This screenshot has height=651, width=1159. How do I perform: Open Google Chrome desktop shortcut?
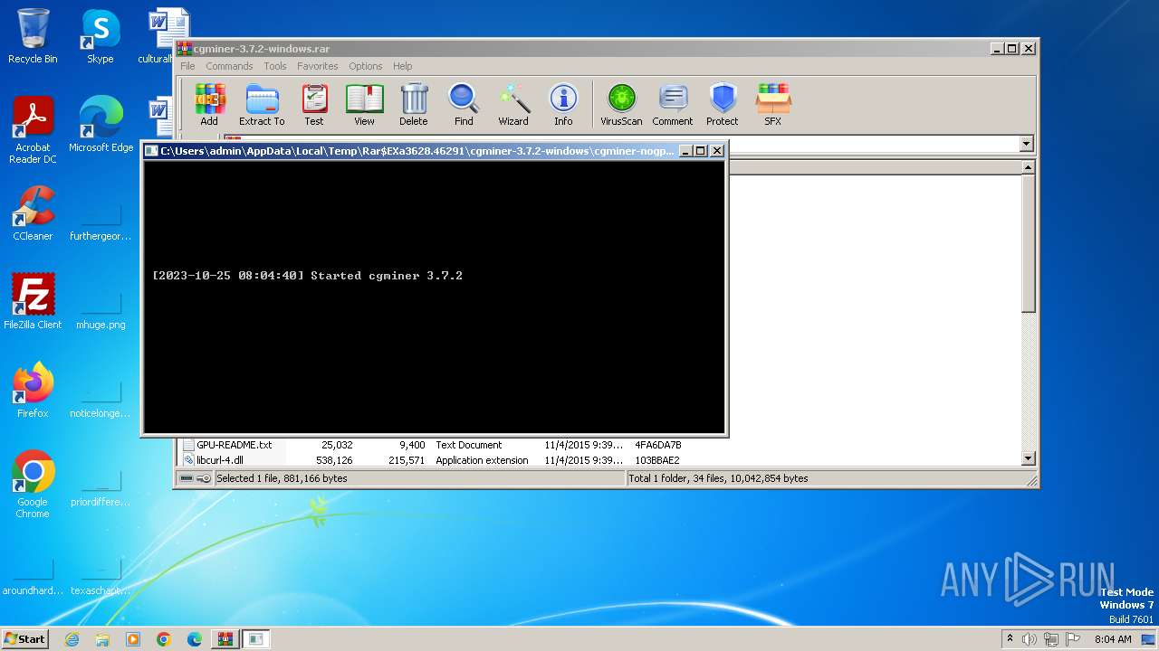coord(33,485)
